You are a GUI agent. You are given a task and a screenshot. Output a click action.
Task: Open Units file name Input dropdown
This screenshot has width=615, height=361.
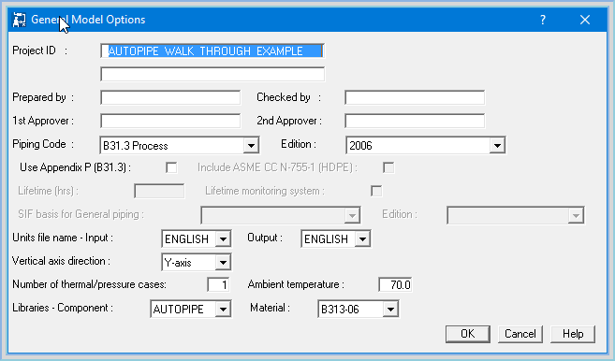pyautogui.click(x=223, y=238)
